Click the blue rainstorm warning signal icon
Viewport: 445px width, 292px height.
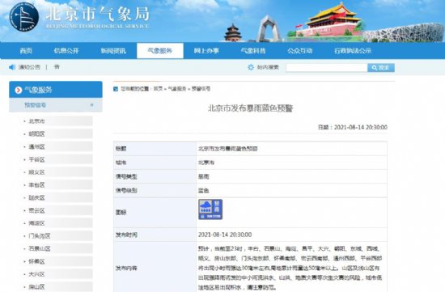coord(210,209)
